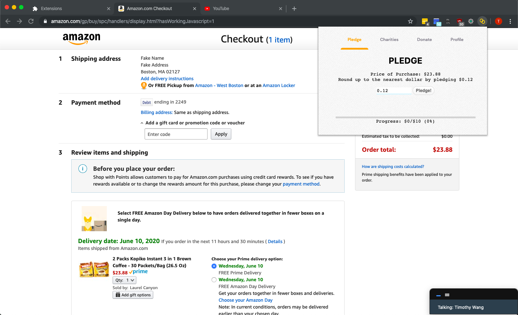The image size is (518, 315).
Task: Click the yellow linked-rings pledge extension icon
Action: (x=482, y=21)
